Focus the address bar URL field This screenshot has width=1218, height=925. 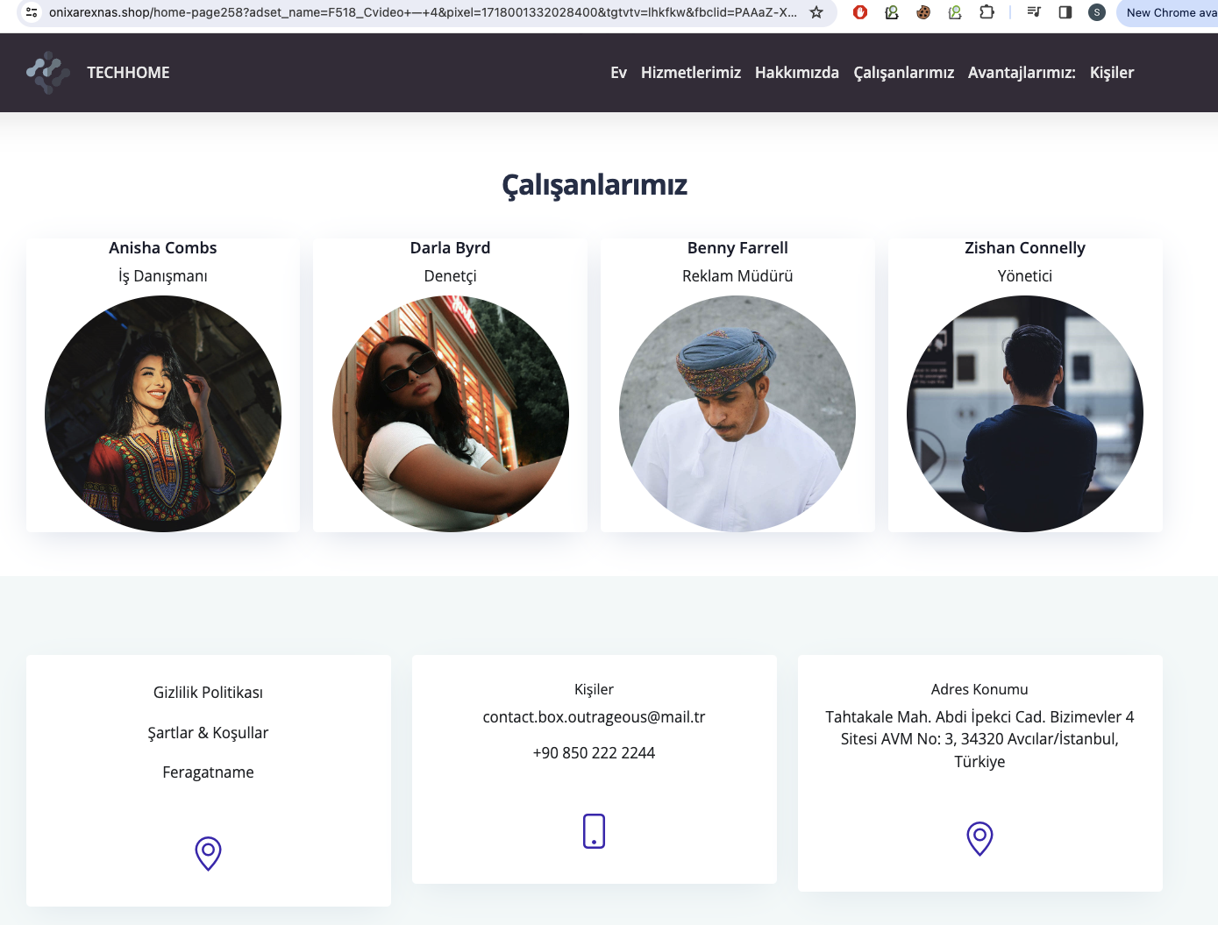(424, 12)
